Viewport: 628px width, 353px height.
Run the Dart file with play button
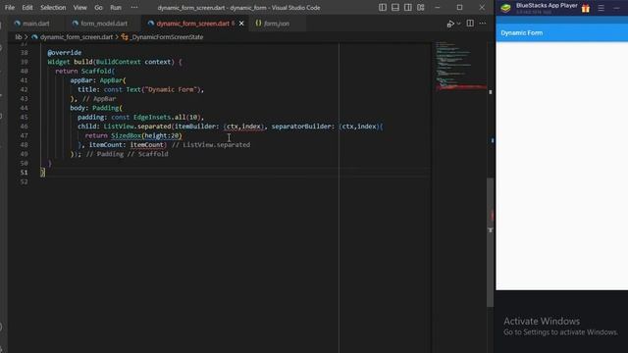pos(450,24)
